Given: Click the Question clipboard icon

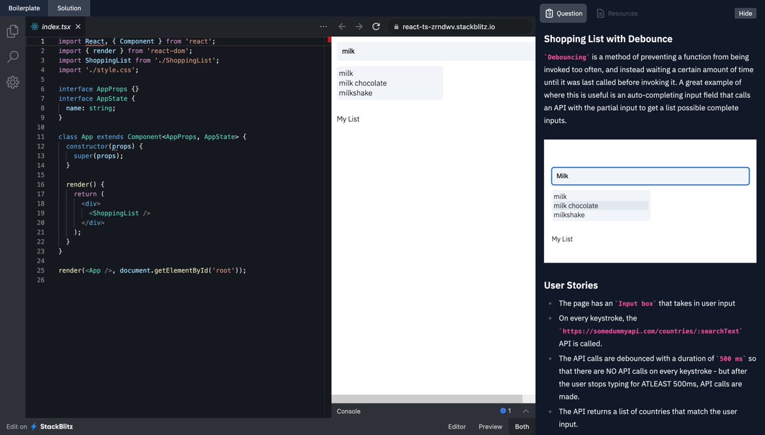Looking at the screenshot, I should [550, 13].
